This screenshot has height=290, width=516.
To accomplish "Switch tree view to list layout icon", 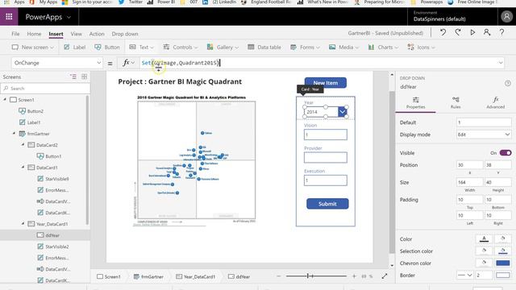I will pyautogui.click(x=73, y=77).
